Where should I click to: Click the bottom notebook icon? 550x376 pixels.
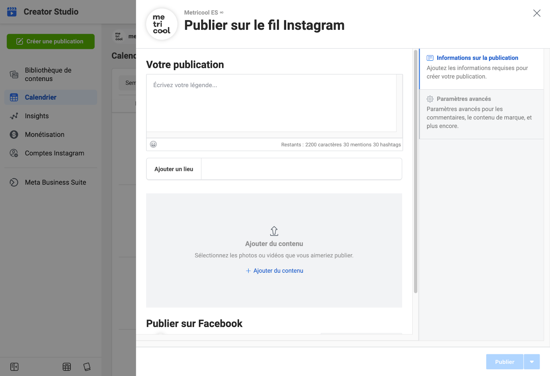[87, 367]
